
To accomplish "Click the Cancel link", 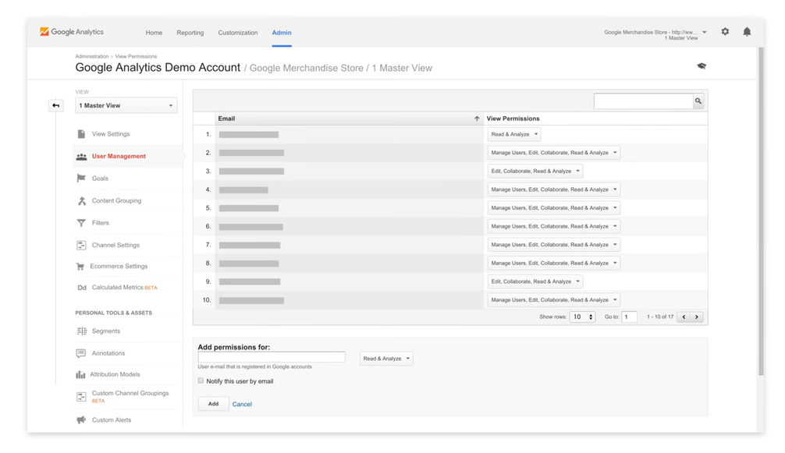I will point(242,404).
